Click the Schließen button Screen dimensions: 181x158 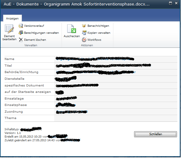click(155, 134)
